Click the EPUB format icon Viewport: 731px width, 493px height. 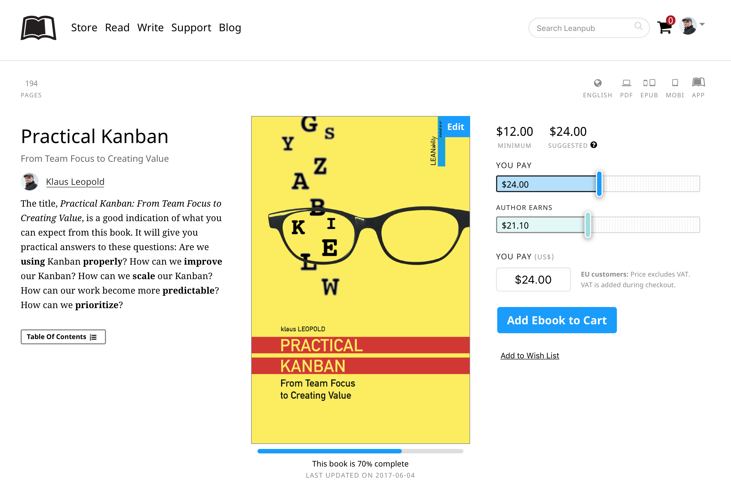649,83
